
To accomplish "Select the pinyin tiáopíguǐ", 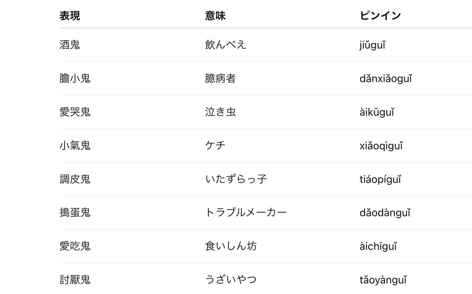I will click(380, 179).
